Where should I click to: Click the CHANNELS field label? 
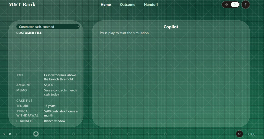(25, 121)
